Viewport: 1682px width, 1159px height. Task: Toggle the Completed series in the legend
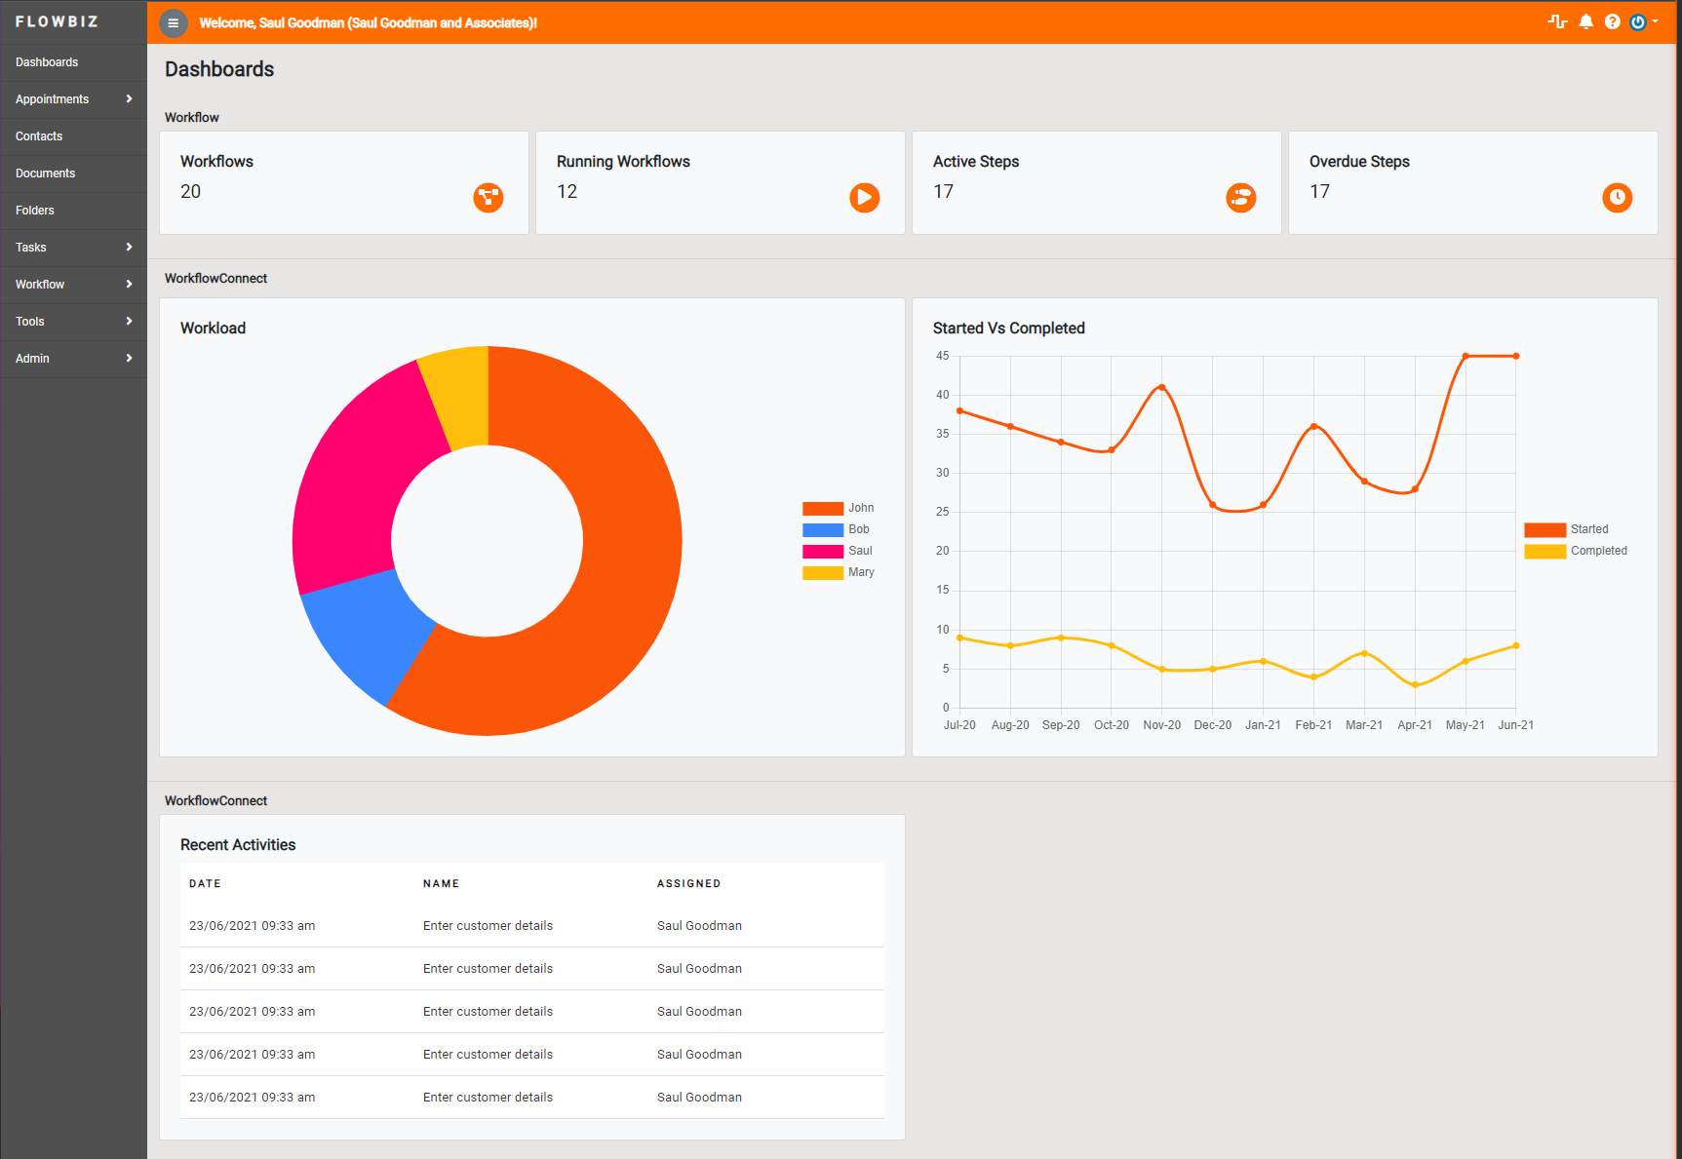1580,551
